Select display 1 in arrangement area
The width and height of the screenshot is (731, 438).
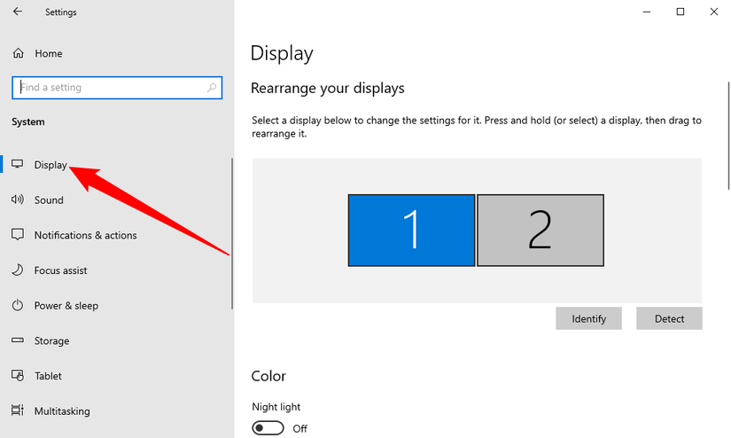coord(412,231)
